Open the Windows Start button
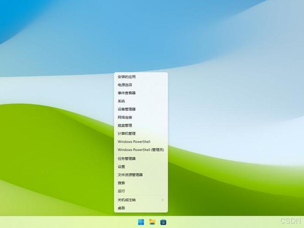The image size is (304, 228). tap(141, 222)
